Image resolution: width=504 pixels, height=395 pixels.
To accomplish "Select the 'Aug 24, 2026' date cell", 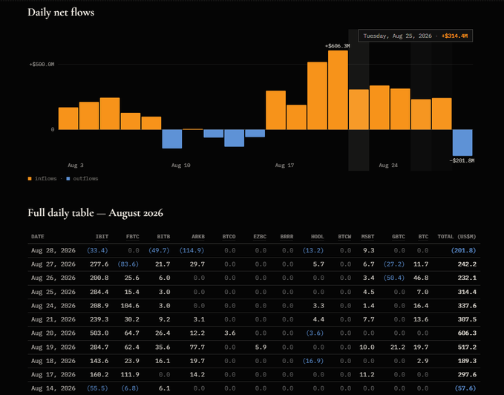I will [x=53, y=306].
